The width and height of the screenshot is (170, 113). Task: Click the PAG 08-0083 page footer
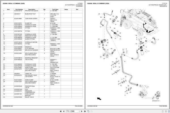tap(79, 106)
